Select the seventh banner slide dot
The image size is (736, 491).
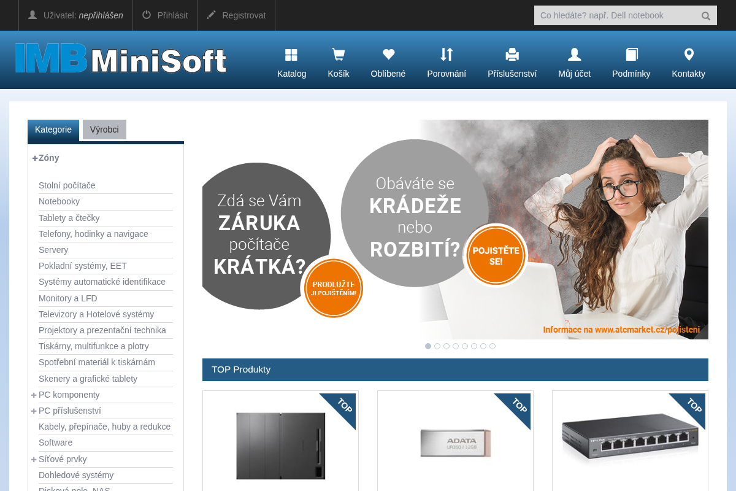point(483,346)
